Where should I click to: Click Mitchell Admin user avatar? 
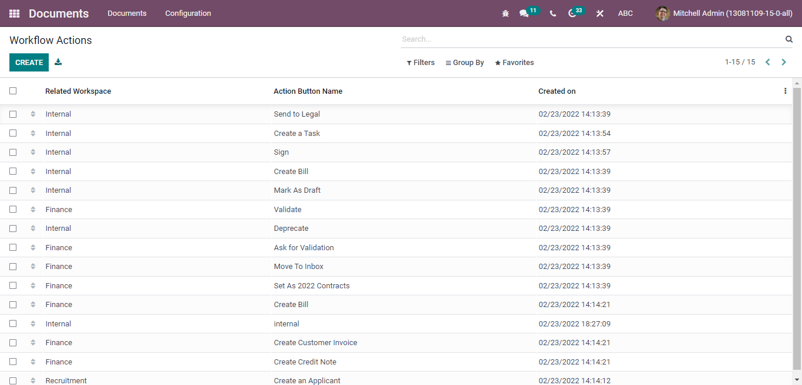(662, 13)
